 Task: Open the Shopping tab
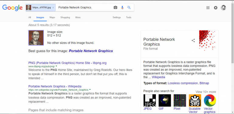pos(65,17)
